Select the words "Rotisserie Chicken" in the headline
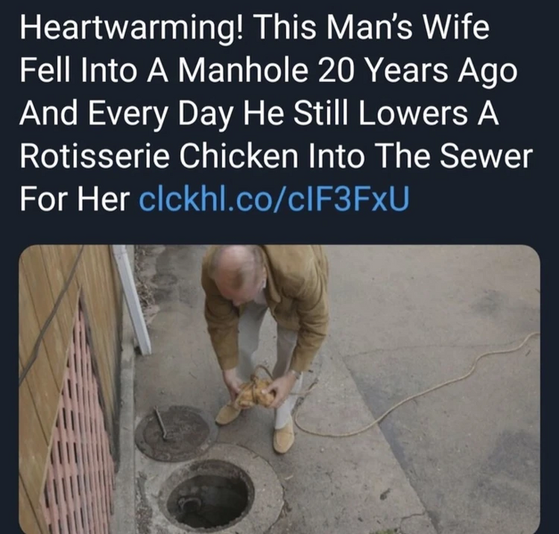Viewport: 559px width, 534px height. tap(159, 157)
